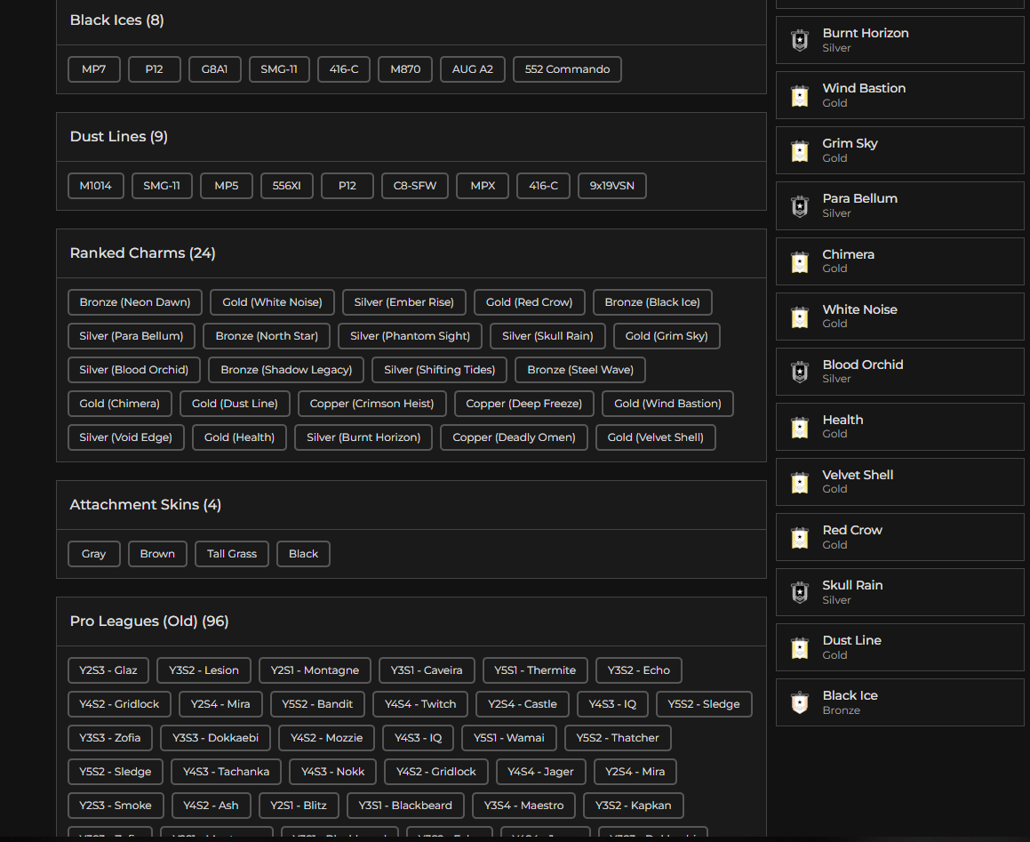Click the 552 Commando Black Ice tag

click(567, 69)
